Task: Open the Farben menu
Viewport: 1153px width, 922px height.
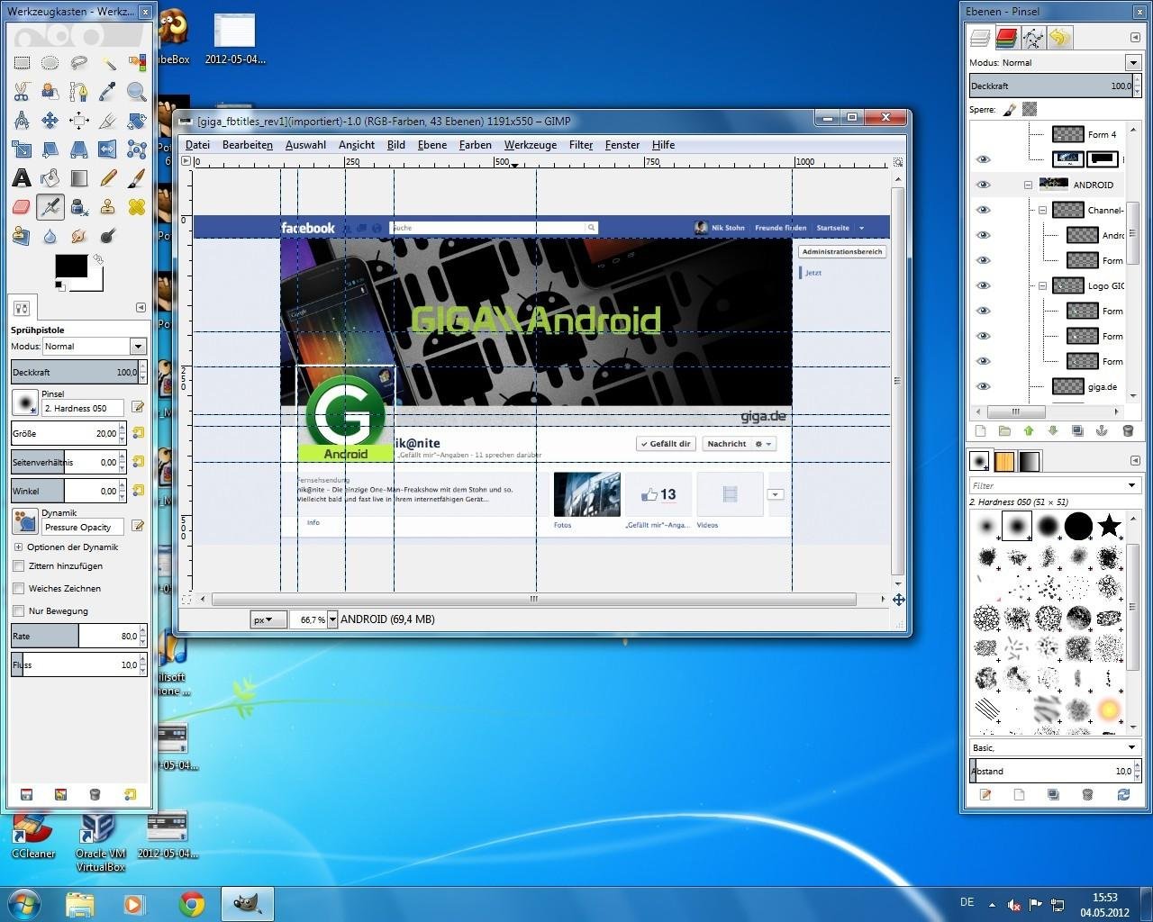Action: coord(476,145)
